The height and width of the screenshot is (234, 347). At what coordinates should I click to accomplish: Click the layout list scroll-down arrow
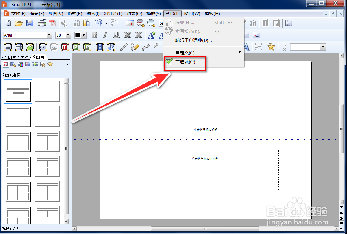click(x=66, y=222)
